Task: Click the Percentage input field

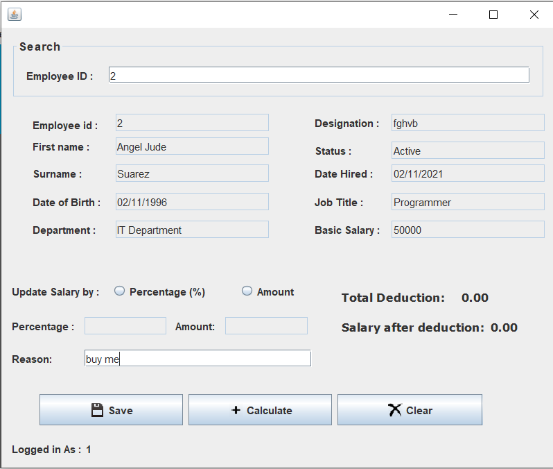Action: (125, 326)
